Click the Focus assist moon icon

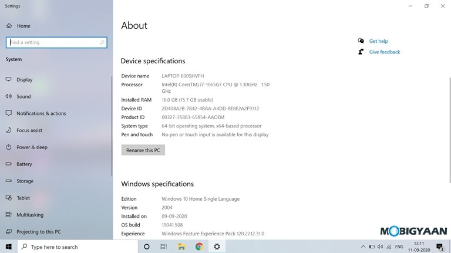click(x=9, y=130)
